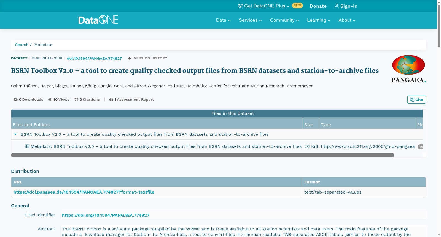The width and height of the screenshot is (441, 237).
Task: Click the Cite button
Action: tap(416, 100)
